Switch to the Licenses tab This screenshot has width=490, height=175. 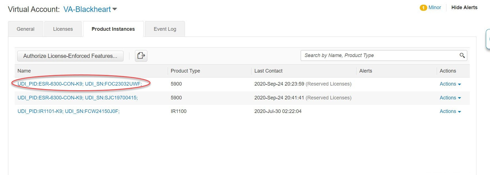(x=63, y=29)
